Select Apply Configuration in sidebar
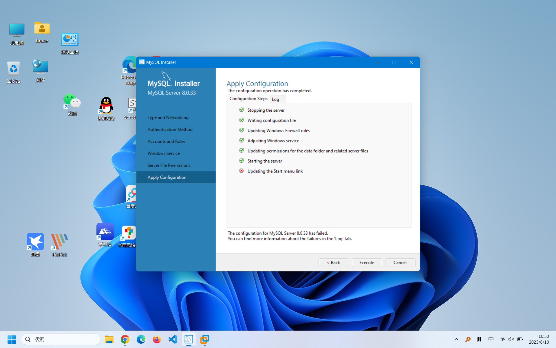This screenshot has width=556, height=348. 176,177
